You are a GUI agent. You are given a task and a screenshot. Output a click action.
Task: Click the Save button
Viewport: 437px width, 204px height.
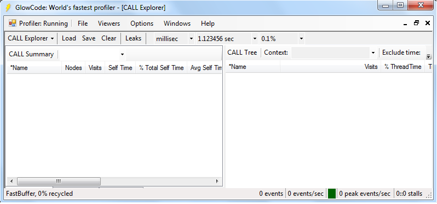(89, 38)
